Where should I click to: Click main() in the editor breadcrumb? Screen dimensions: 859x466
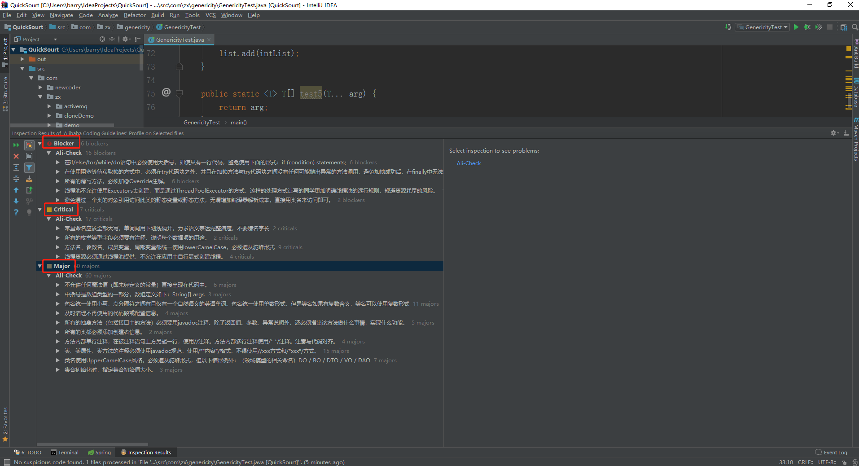pos(238,122)
